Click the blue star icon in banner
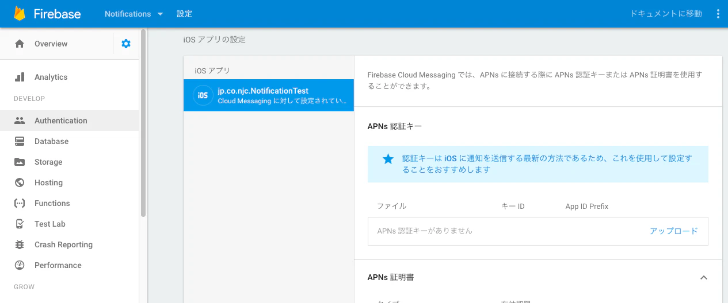This screenshot has width=728, height=303. tap(388, 159)
